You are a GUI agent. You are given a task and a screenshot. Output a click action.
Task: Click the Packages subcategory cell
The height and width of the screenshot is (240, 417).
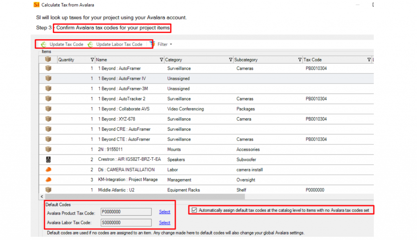[246, 109]
